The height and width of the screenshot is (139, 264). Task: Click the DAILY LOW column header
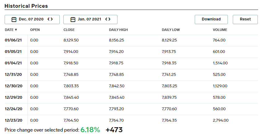171,30
